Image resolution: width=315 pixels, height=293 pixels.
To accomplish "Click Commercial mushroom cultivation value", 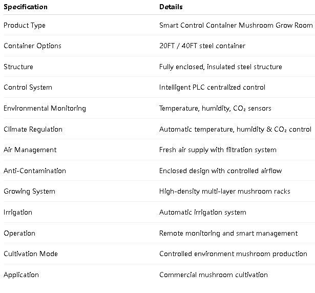I will coord(213,275).
